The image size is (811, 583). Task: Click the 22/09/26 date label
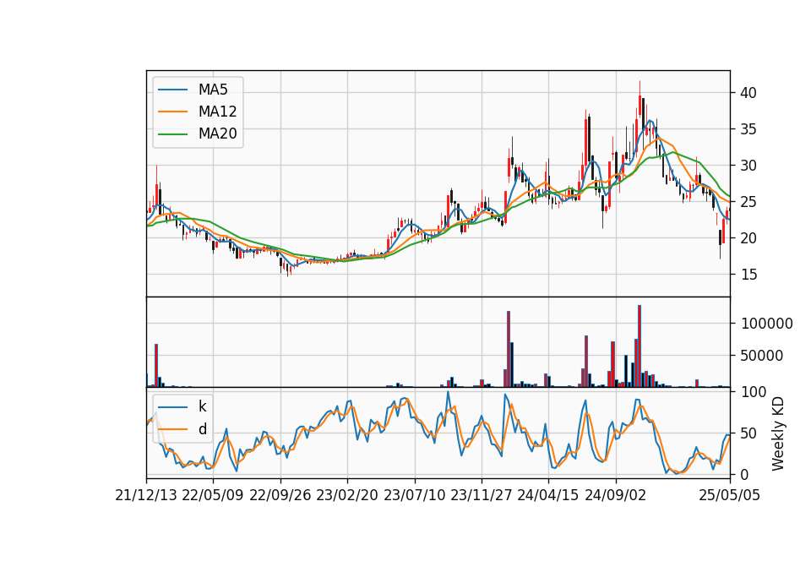[280, 496]
